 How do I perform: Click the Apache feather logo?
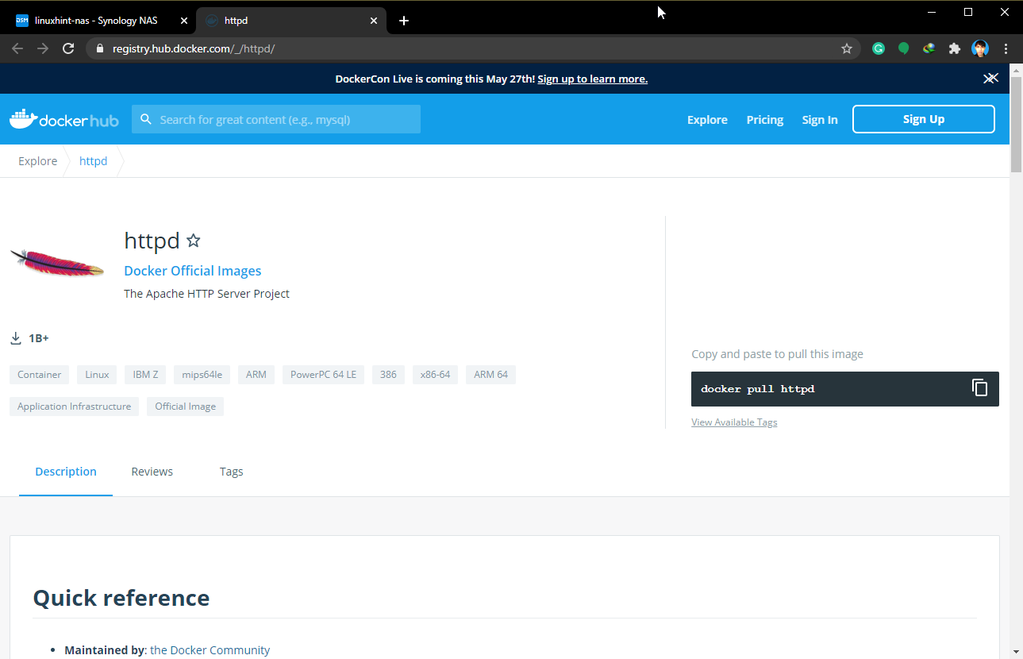click(57, 262)
